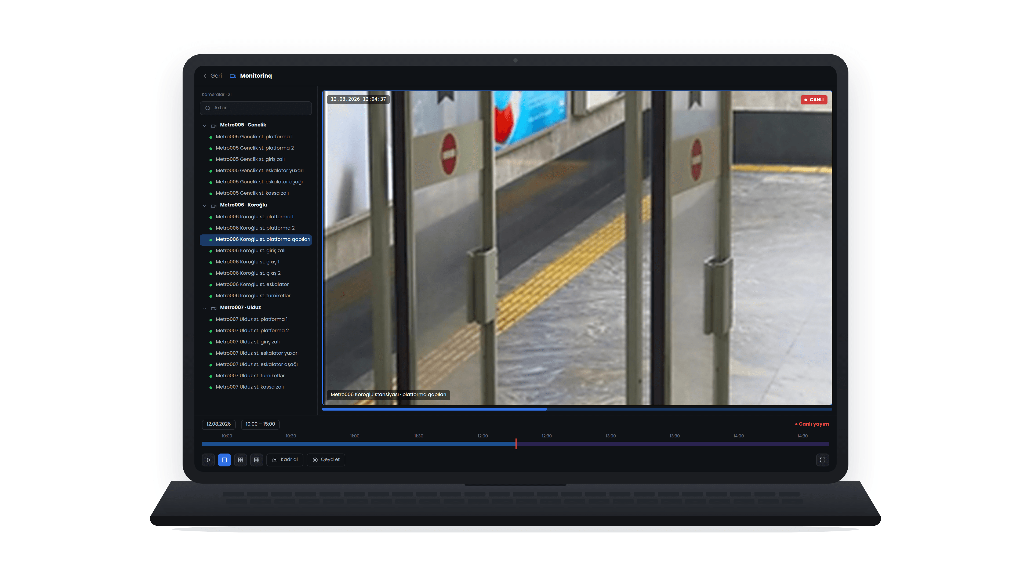Click the play button in playback controls
The image size is (1031, 580).
click(208, 460)
